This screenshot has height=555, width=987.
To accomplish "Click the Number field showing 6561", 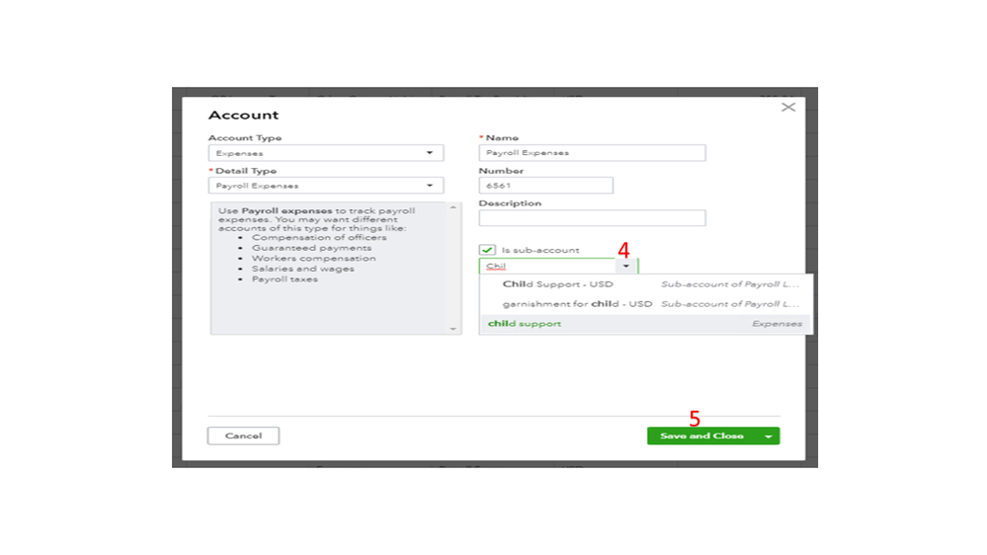I will pos(545,186).
